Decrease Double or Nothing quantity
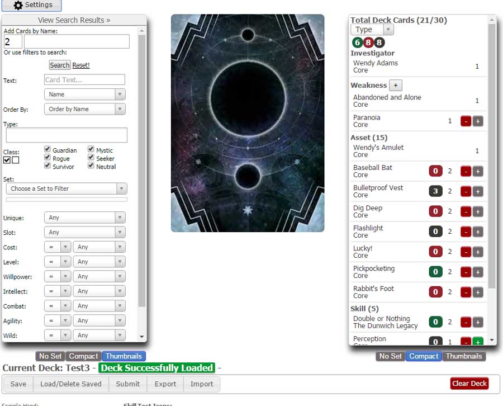The image size is (503, 406). click(x=466, y=322)
